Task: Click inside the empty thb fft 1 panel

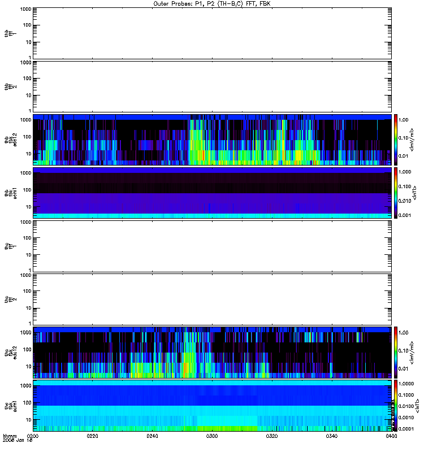Action: coord(212,33)
